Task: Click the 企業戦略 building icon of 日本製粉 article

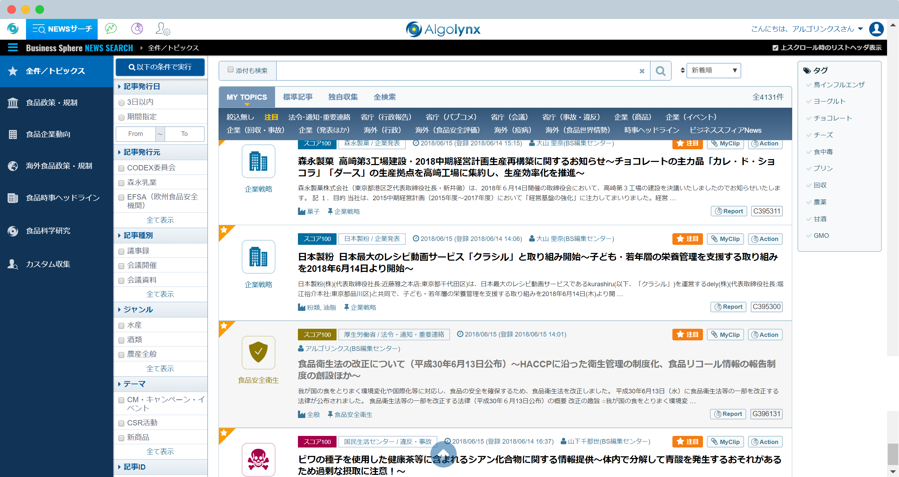Action: [x=258, y=257]
